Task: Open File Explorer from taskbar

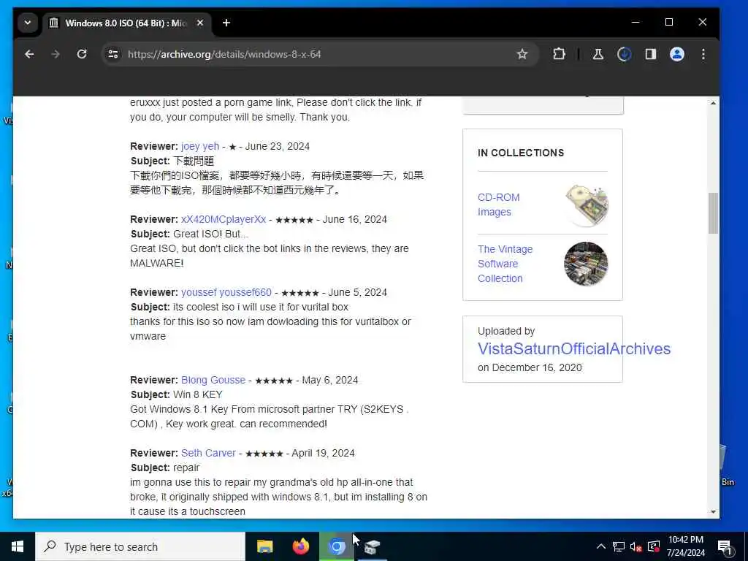Action: 264,546
